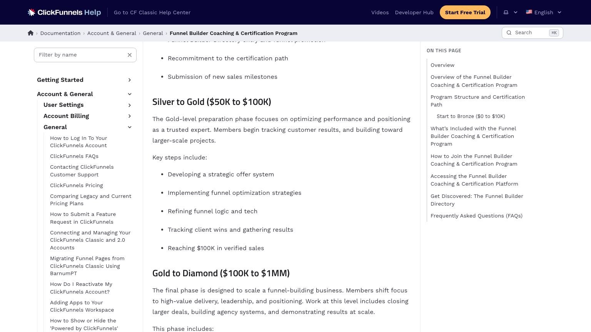
Task: Open How to Log In To Your ClickFunnels Account
Action: (78, 142)
